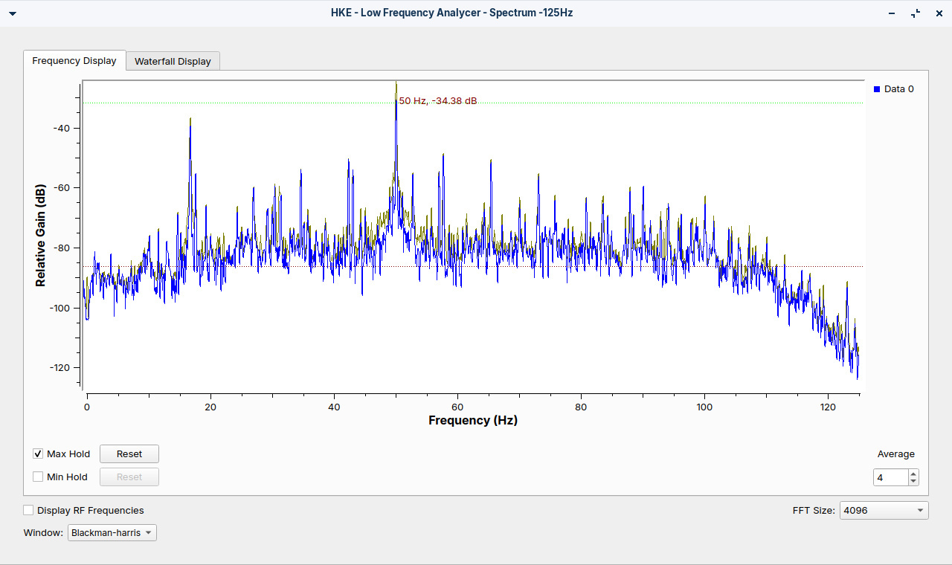Minimize the Low Frequency Analycer window
952x565 pixels.
892,13
